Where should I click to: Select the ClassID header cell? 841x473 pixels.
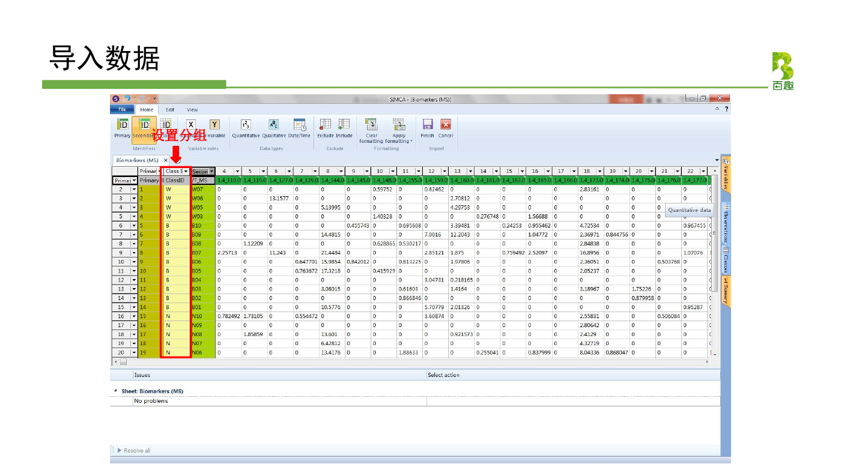pos(175,180)
